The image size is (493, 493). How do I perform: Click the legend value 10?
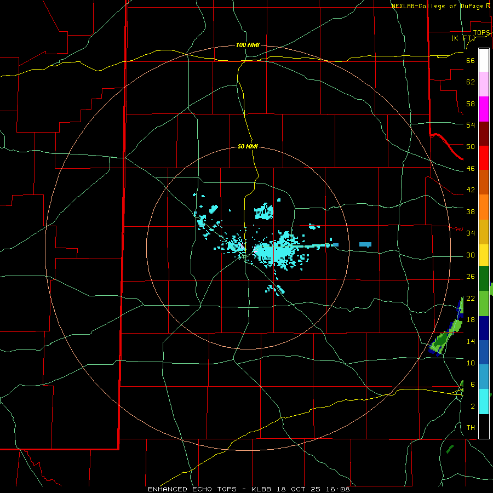click(471, 363)
